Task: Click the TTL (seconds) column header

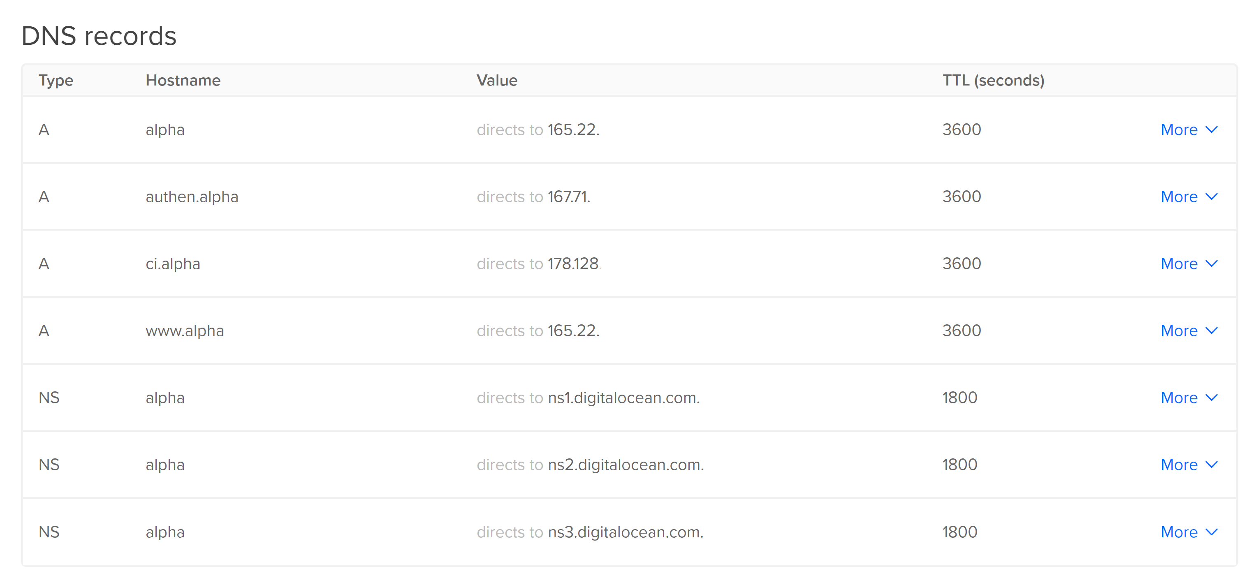Action: [993, 80]
